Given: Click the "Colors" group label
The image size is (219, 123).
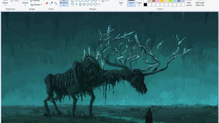Looking at the screenshot, I should click(160, 9).
